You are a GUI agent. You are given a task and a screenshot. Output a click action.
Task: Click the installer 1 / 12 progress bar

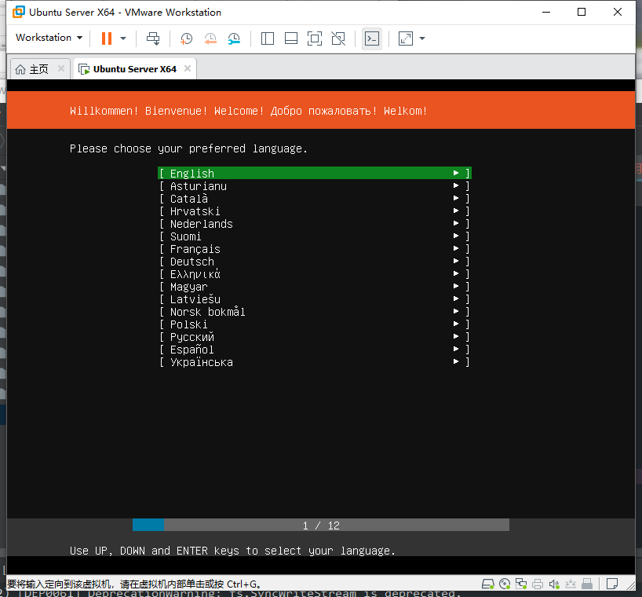click(x=321, y=525)
